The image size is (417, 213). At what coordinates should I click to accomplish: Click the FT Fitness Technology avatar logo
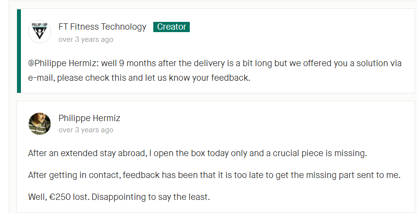pyautogui.click(x=39, y=32)
